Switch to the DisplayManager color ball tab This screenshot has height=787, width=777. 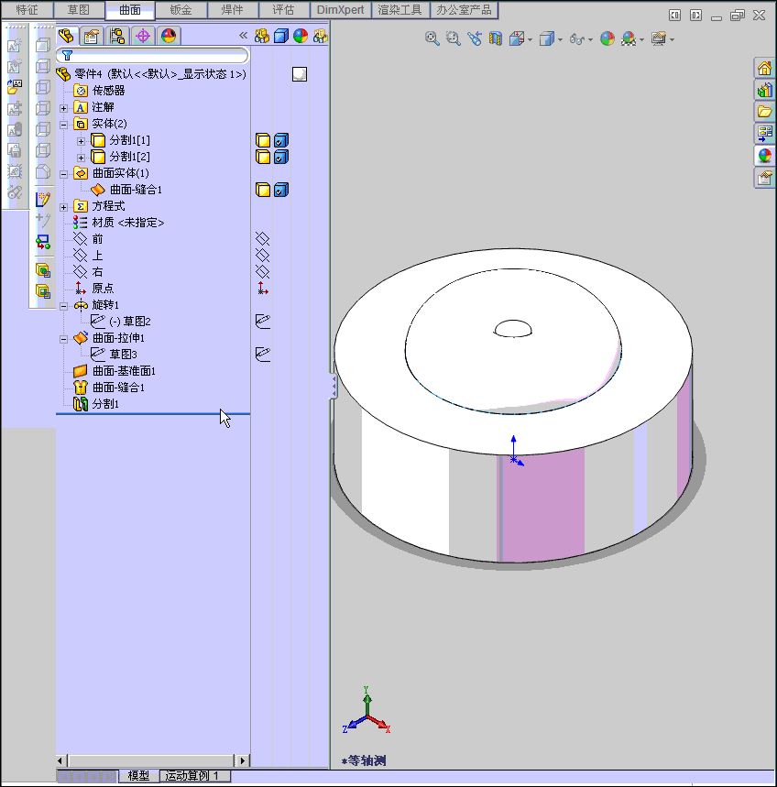[x=169, y=36]
